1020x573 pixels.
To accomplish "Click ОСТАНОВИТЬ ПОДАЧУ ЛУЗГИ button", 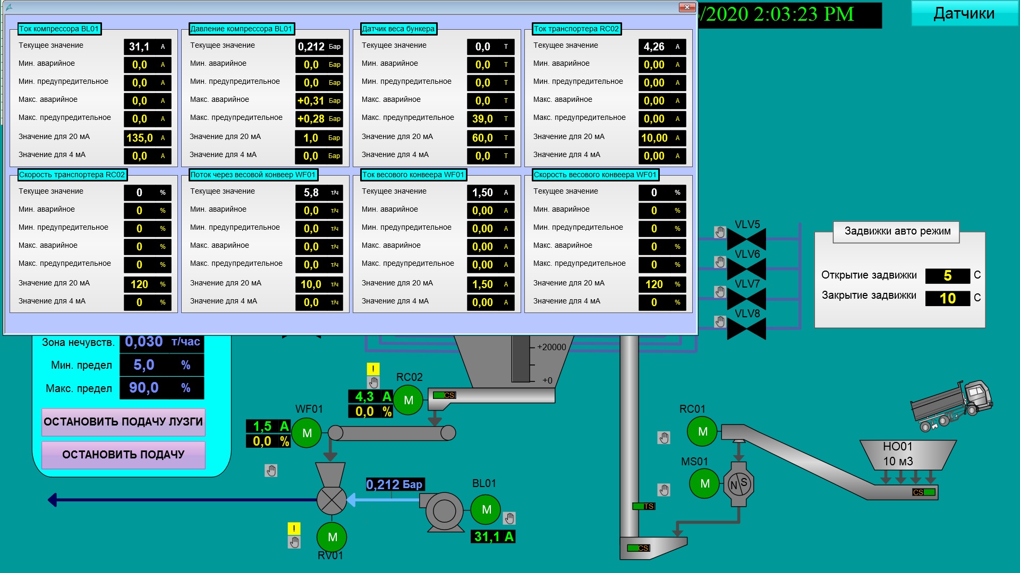I will coord(123,422).
